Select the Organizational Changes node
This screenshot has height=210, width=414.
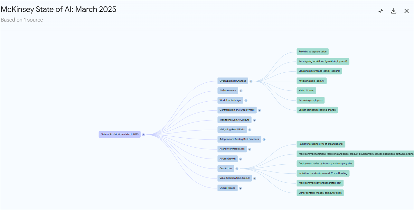tap(233, 81)
